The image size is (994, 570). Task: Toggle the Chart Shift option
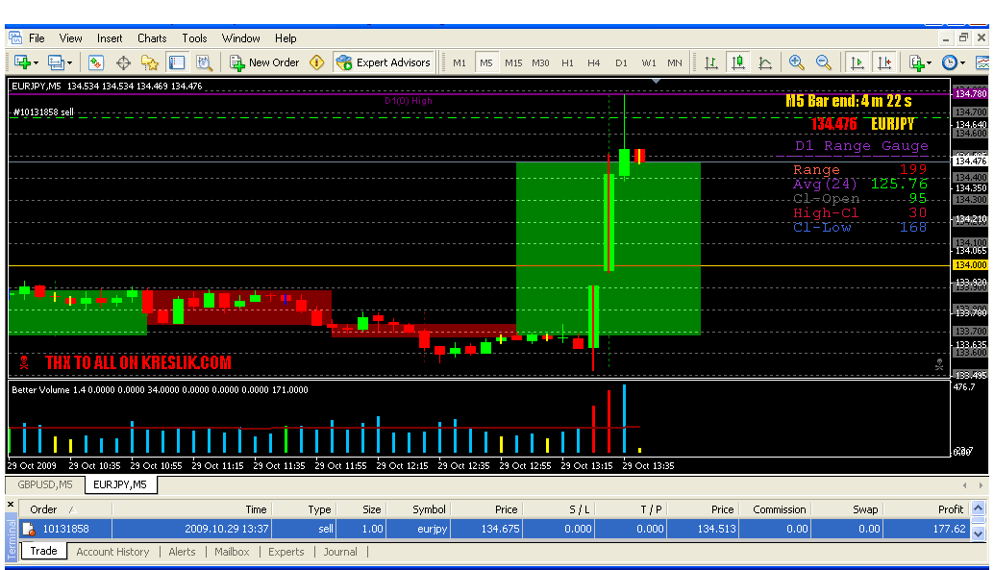(x=884, y=62)
